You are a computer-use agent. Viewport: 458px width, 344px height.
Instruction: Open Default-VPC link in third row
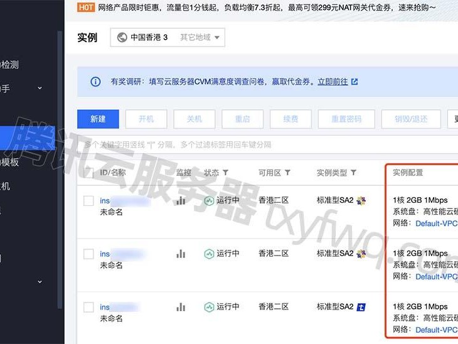pyautogui.click(x=437, y=330)
